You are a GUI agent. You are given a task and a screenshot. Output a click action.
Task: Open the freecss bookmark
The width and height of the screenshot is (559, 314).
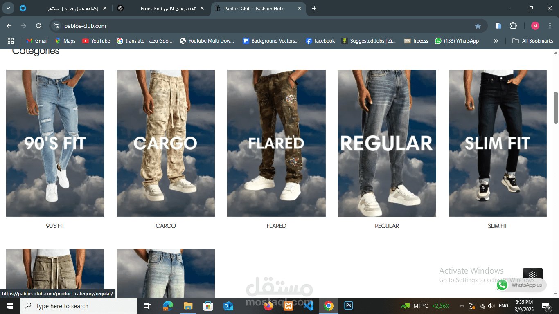coord(416,41)
